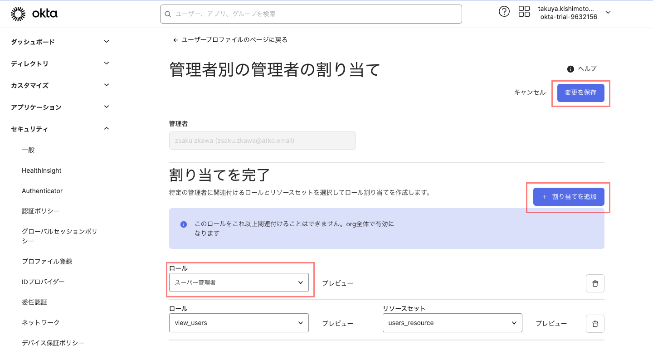Open the users_resource resource set dropdown
653x350 pixels.
point(452,323)
